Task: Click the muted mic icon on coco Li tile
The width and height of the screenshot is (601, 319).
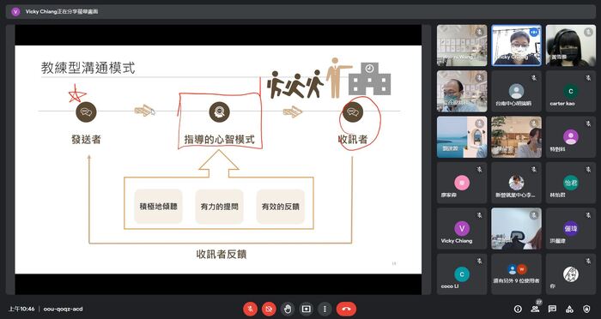Action: pos(479,261)
